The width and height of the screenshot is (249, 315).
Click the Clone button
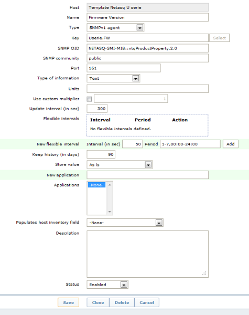tap(98, 302)
